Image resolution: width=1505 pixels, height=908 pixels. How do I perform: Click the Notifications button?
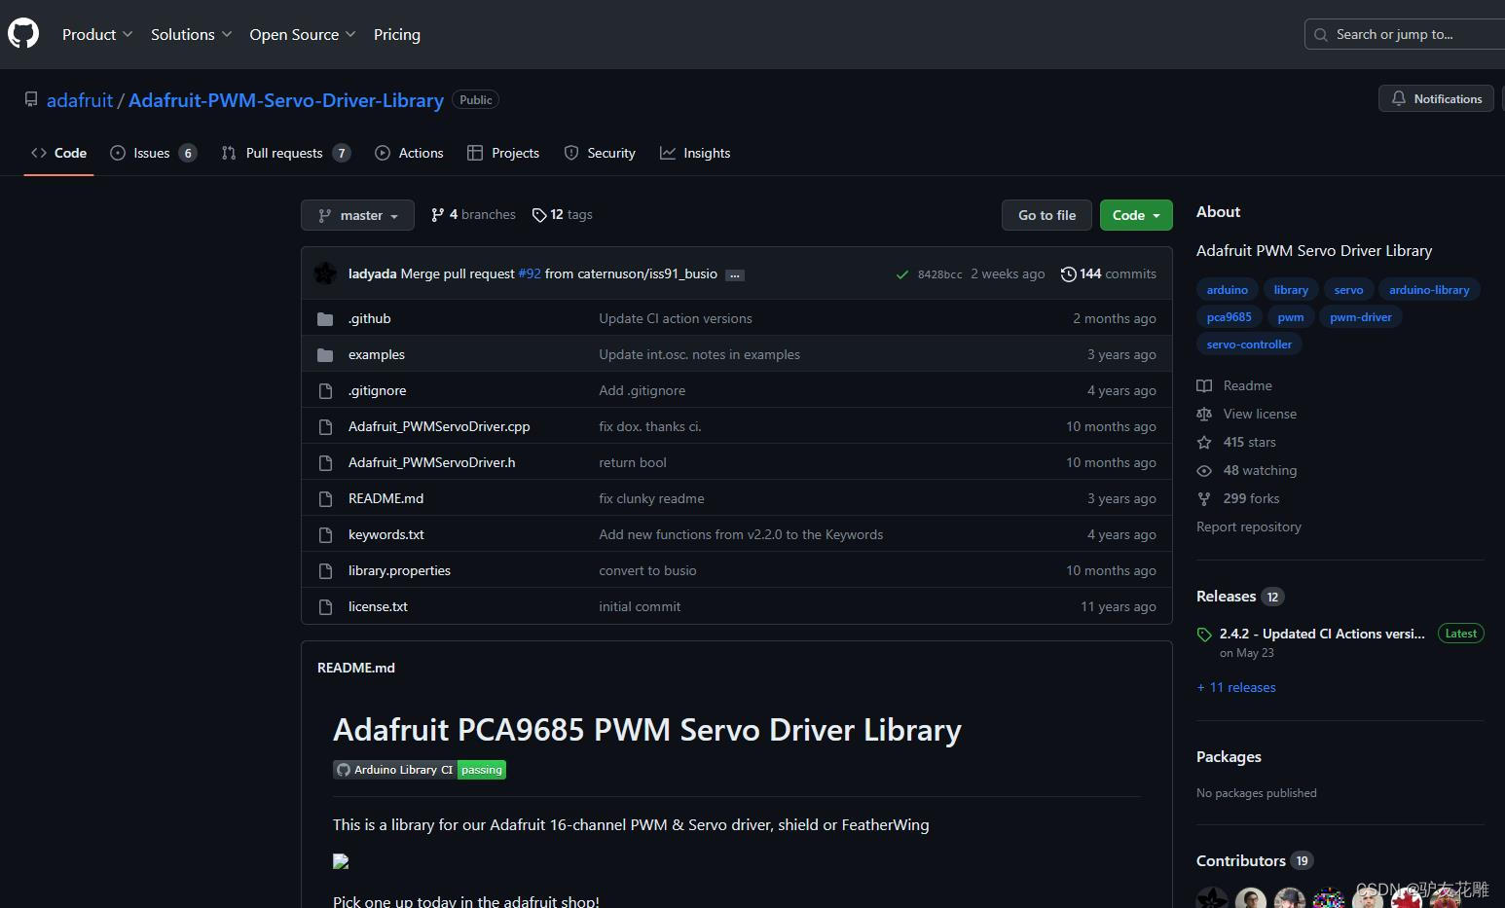(1436, 98)
